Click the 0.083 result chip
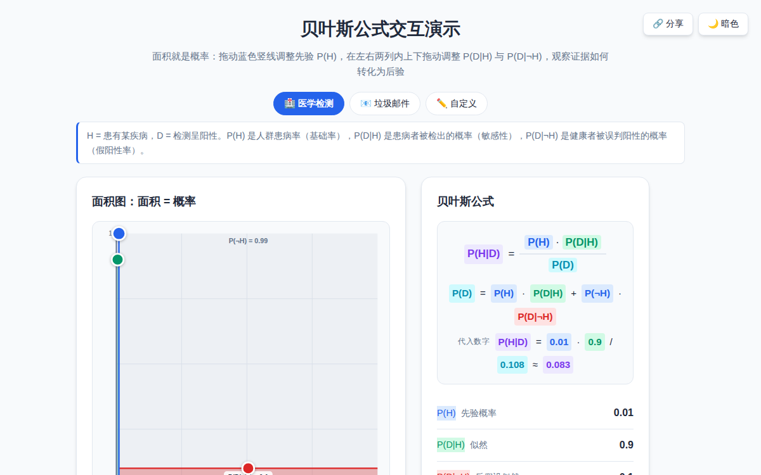761x475 pixels. pos(558,365)
